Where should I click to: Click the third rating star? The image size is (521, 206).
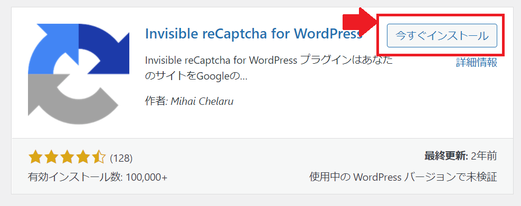[67, 157]
